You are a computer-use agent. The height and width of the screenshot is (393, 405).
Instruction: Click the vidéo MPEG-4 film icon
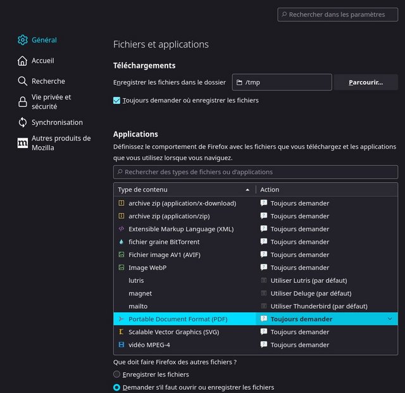pyautogui.click(x=121, y=345)
